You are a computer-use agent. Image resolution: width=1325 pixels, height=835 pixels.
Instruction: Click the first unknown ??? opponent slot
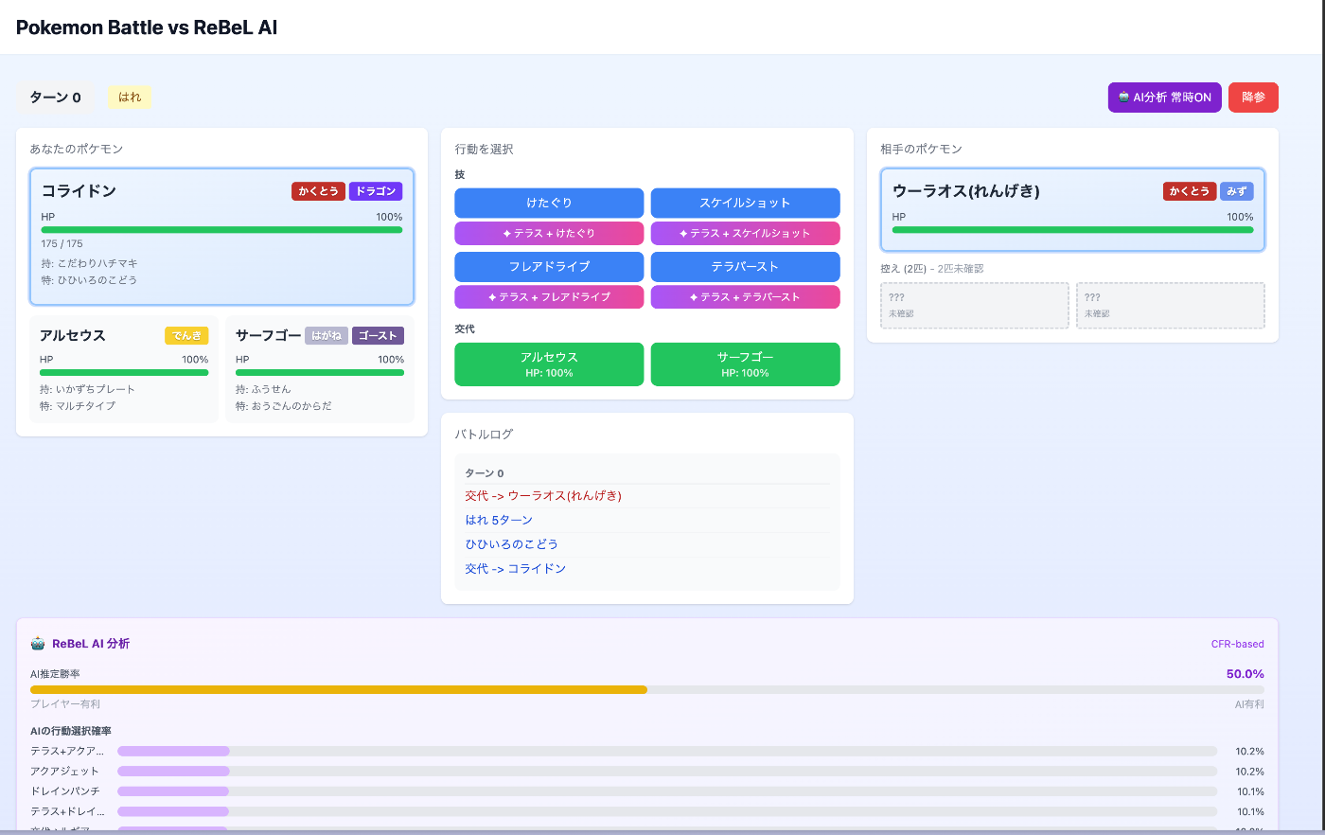[x=975, y=305]
